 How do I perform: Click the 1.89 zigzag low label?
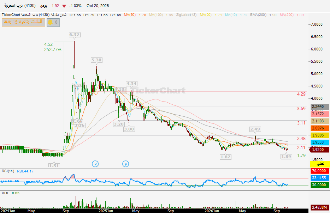[x=286, y=157]
